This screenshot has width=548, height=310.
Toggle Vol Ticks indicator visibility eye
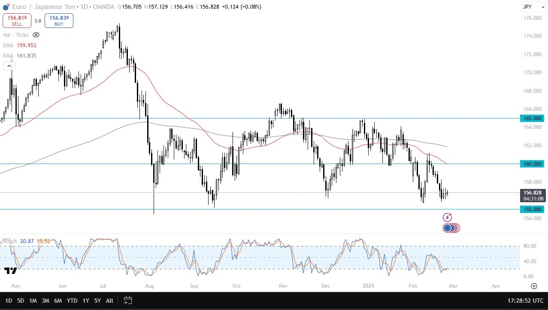(36, 35)
